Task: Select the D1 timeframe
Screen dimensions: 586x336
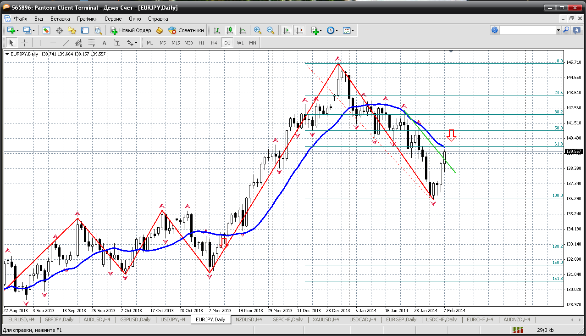Action: (x=227, y=43)
